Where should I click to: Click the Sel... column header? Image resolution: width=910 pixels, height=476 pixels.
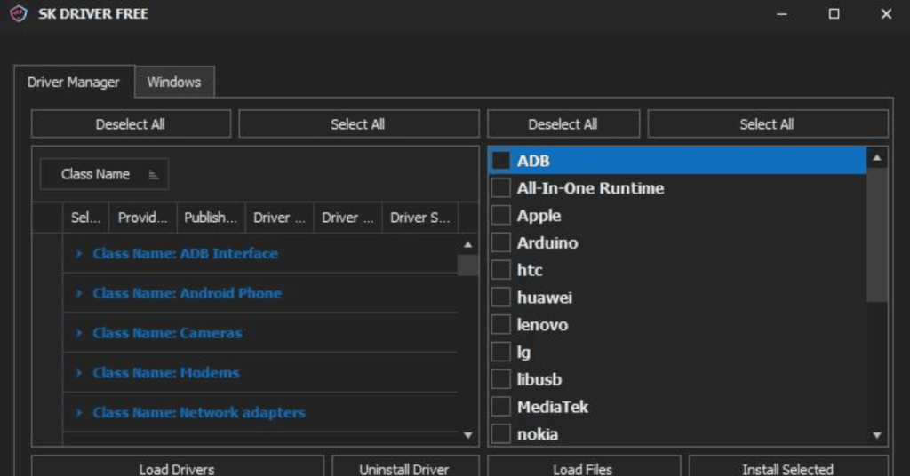click(x=86, y=218)
